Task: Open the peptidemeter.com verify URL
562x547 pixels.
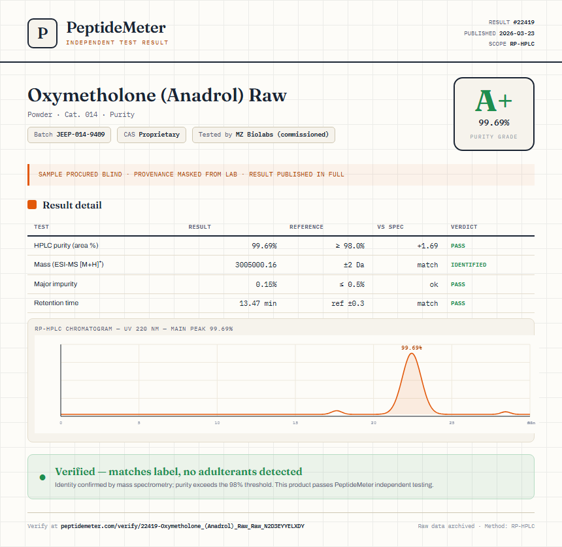Action: tap(182, 526)
